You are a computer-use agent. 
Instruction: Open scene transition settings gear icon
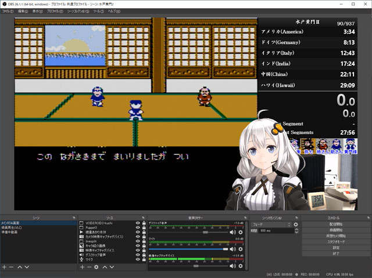tap(295, 224)
